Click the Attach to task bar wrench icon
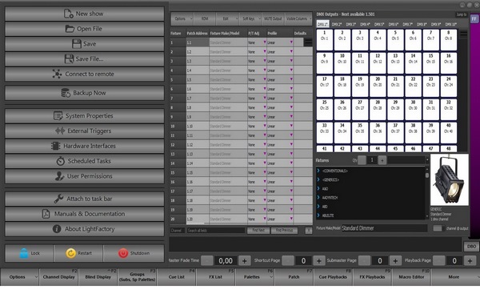Image resolution: width=480 pixels, height=302 pixels. coord(58,199)
